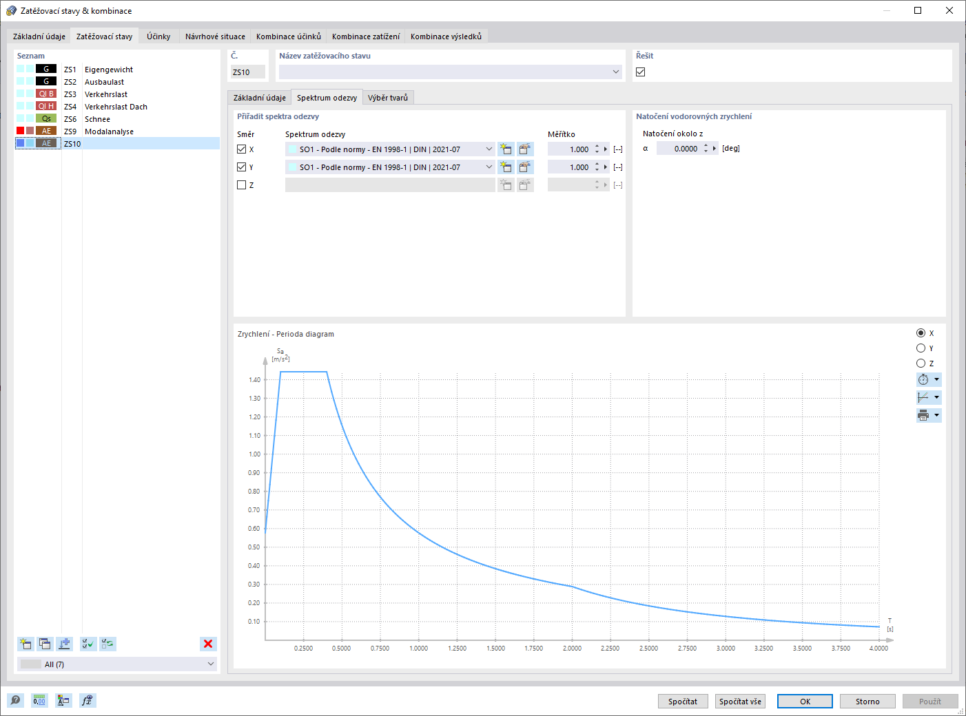Create a new load case icon
The width and height of the screenshot is (966, 716).
pyautogui.click(x=25, y=644)
